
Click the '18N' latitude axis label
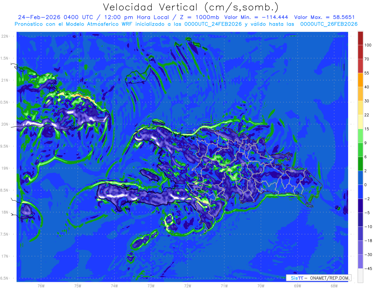(5, 212)
